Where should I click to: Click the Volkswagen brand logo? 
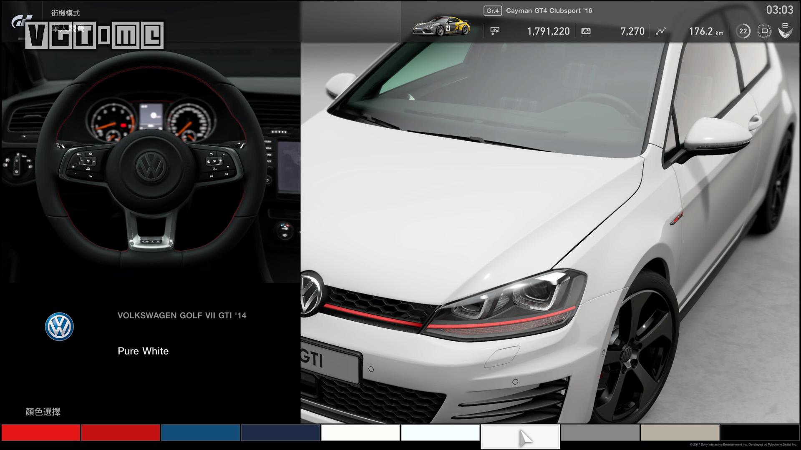(59, 327)
